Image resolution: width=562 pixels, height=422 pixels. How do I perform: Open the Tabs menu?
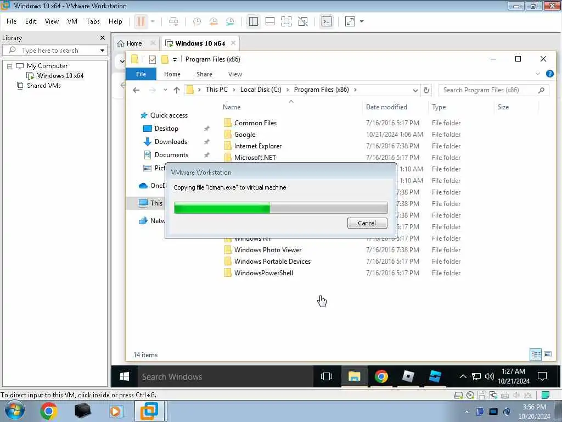(93, 21)
